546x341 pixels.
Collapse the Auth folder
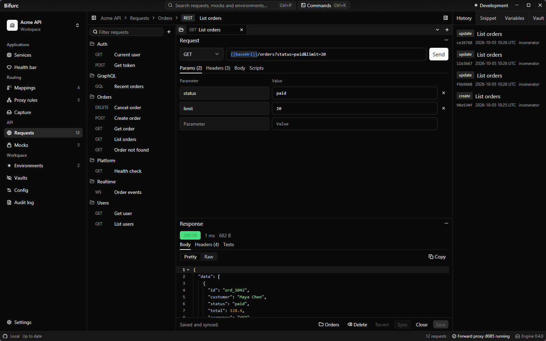[x=131, y=44]
